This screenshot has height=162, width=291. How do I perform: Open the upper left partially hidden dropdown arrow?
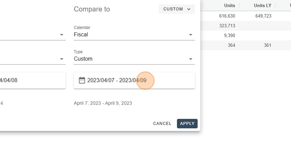pyautogui.click(x=62, y=35)
